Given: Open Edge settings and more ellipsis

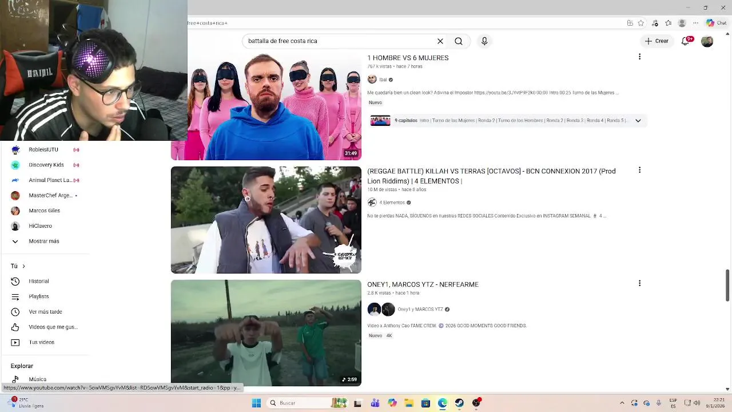Looking at the screenshot, I should [x=696, y=23].
